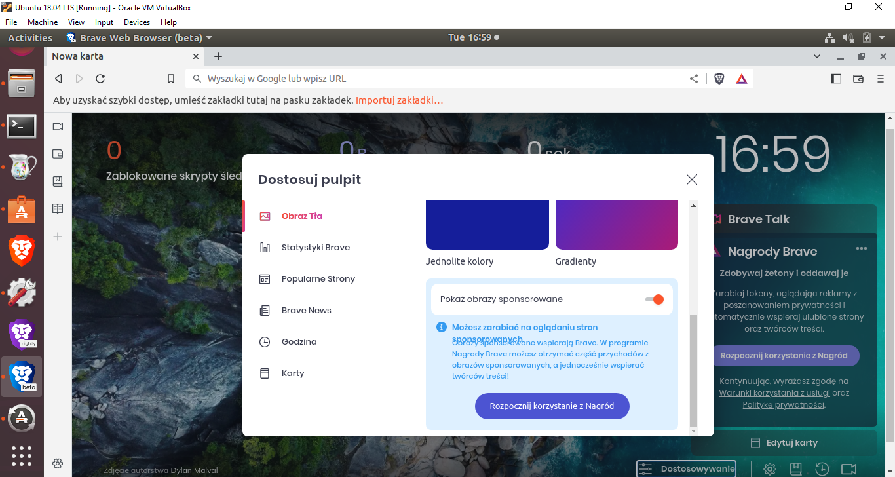Go back using the navigation arrow
The width and height of the screenshot is (895, 477).
(58, 79)
